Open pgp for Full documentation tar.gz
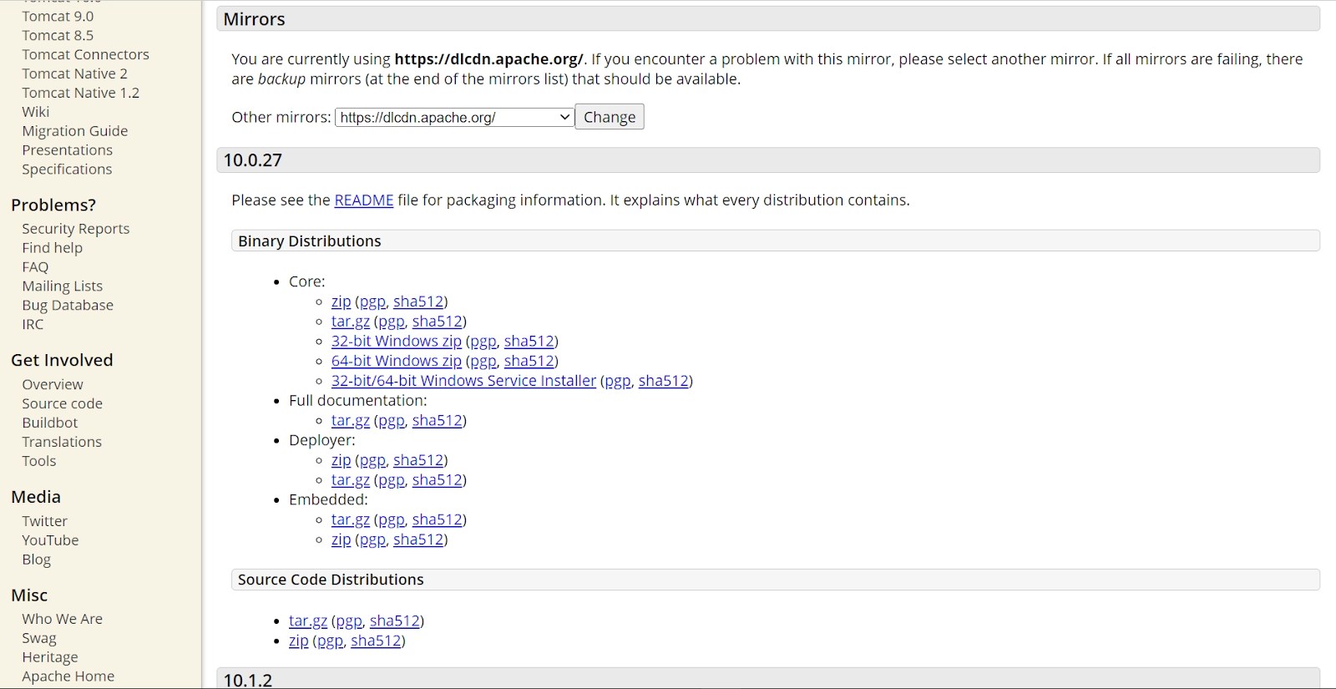The height and width of the screenshot is (689, 1336). pos(392,421)
